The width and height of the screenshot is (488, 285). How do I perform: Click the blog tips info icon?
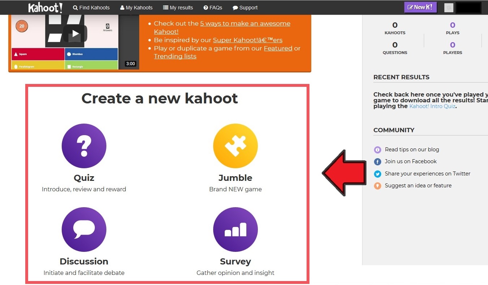tap(377, 150)
